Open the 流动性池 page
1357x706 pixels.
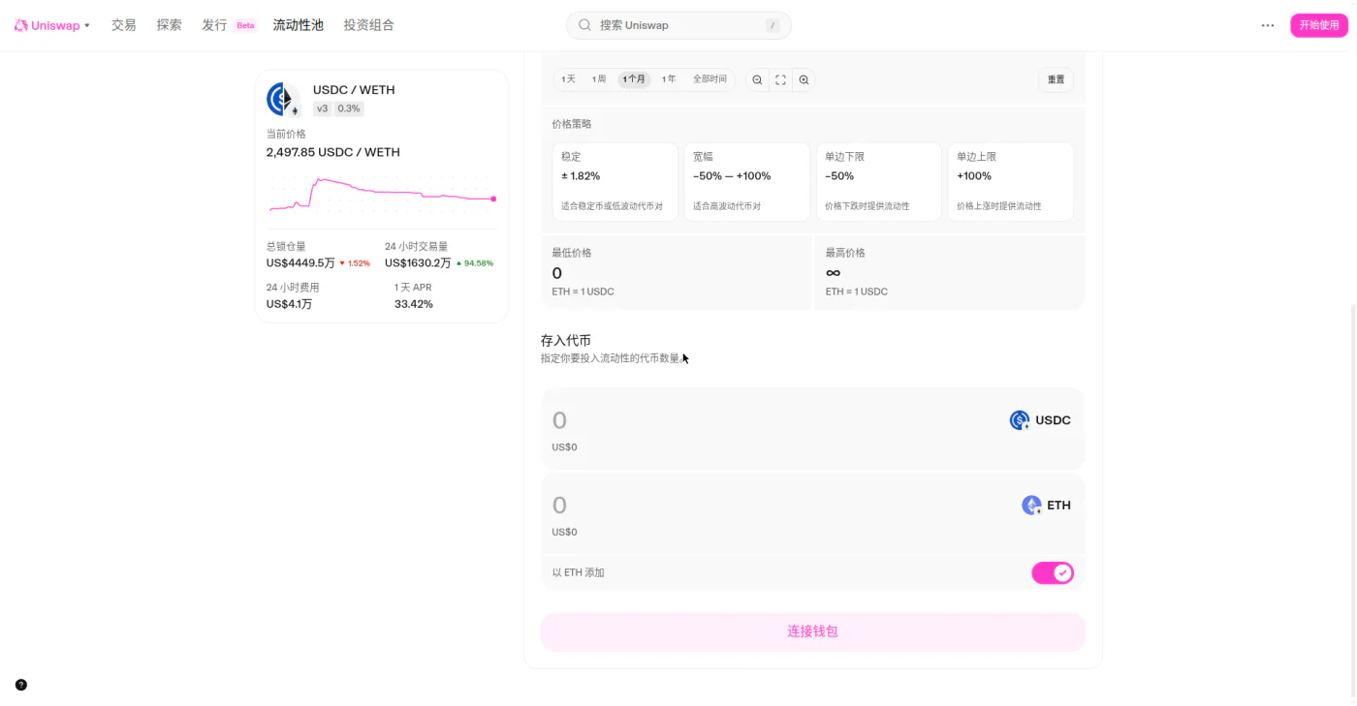click(298, 25)
